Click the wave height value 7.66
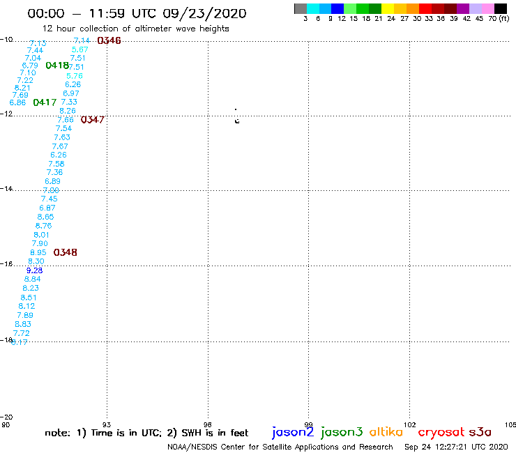 (x=66, y=120)
